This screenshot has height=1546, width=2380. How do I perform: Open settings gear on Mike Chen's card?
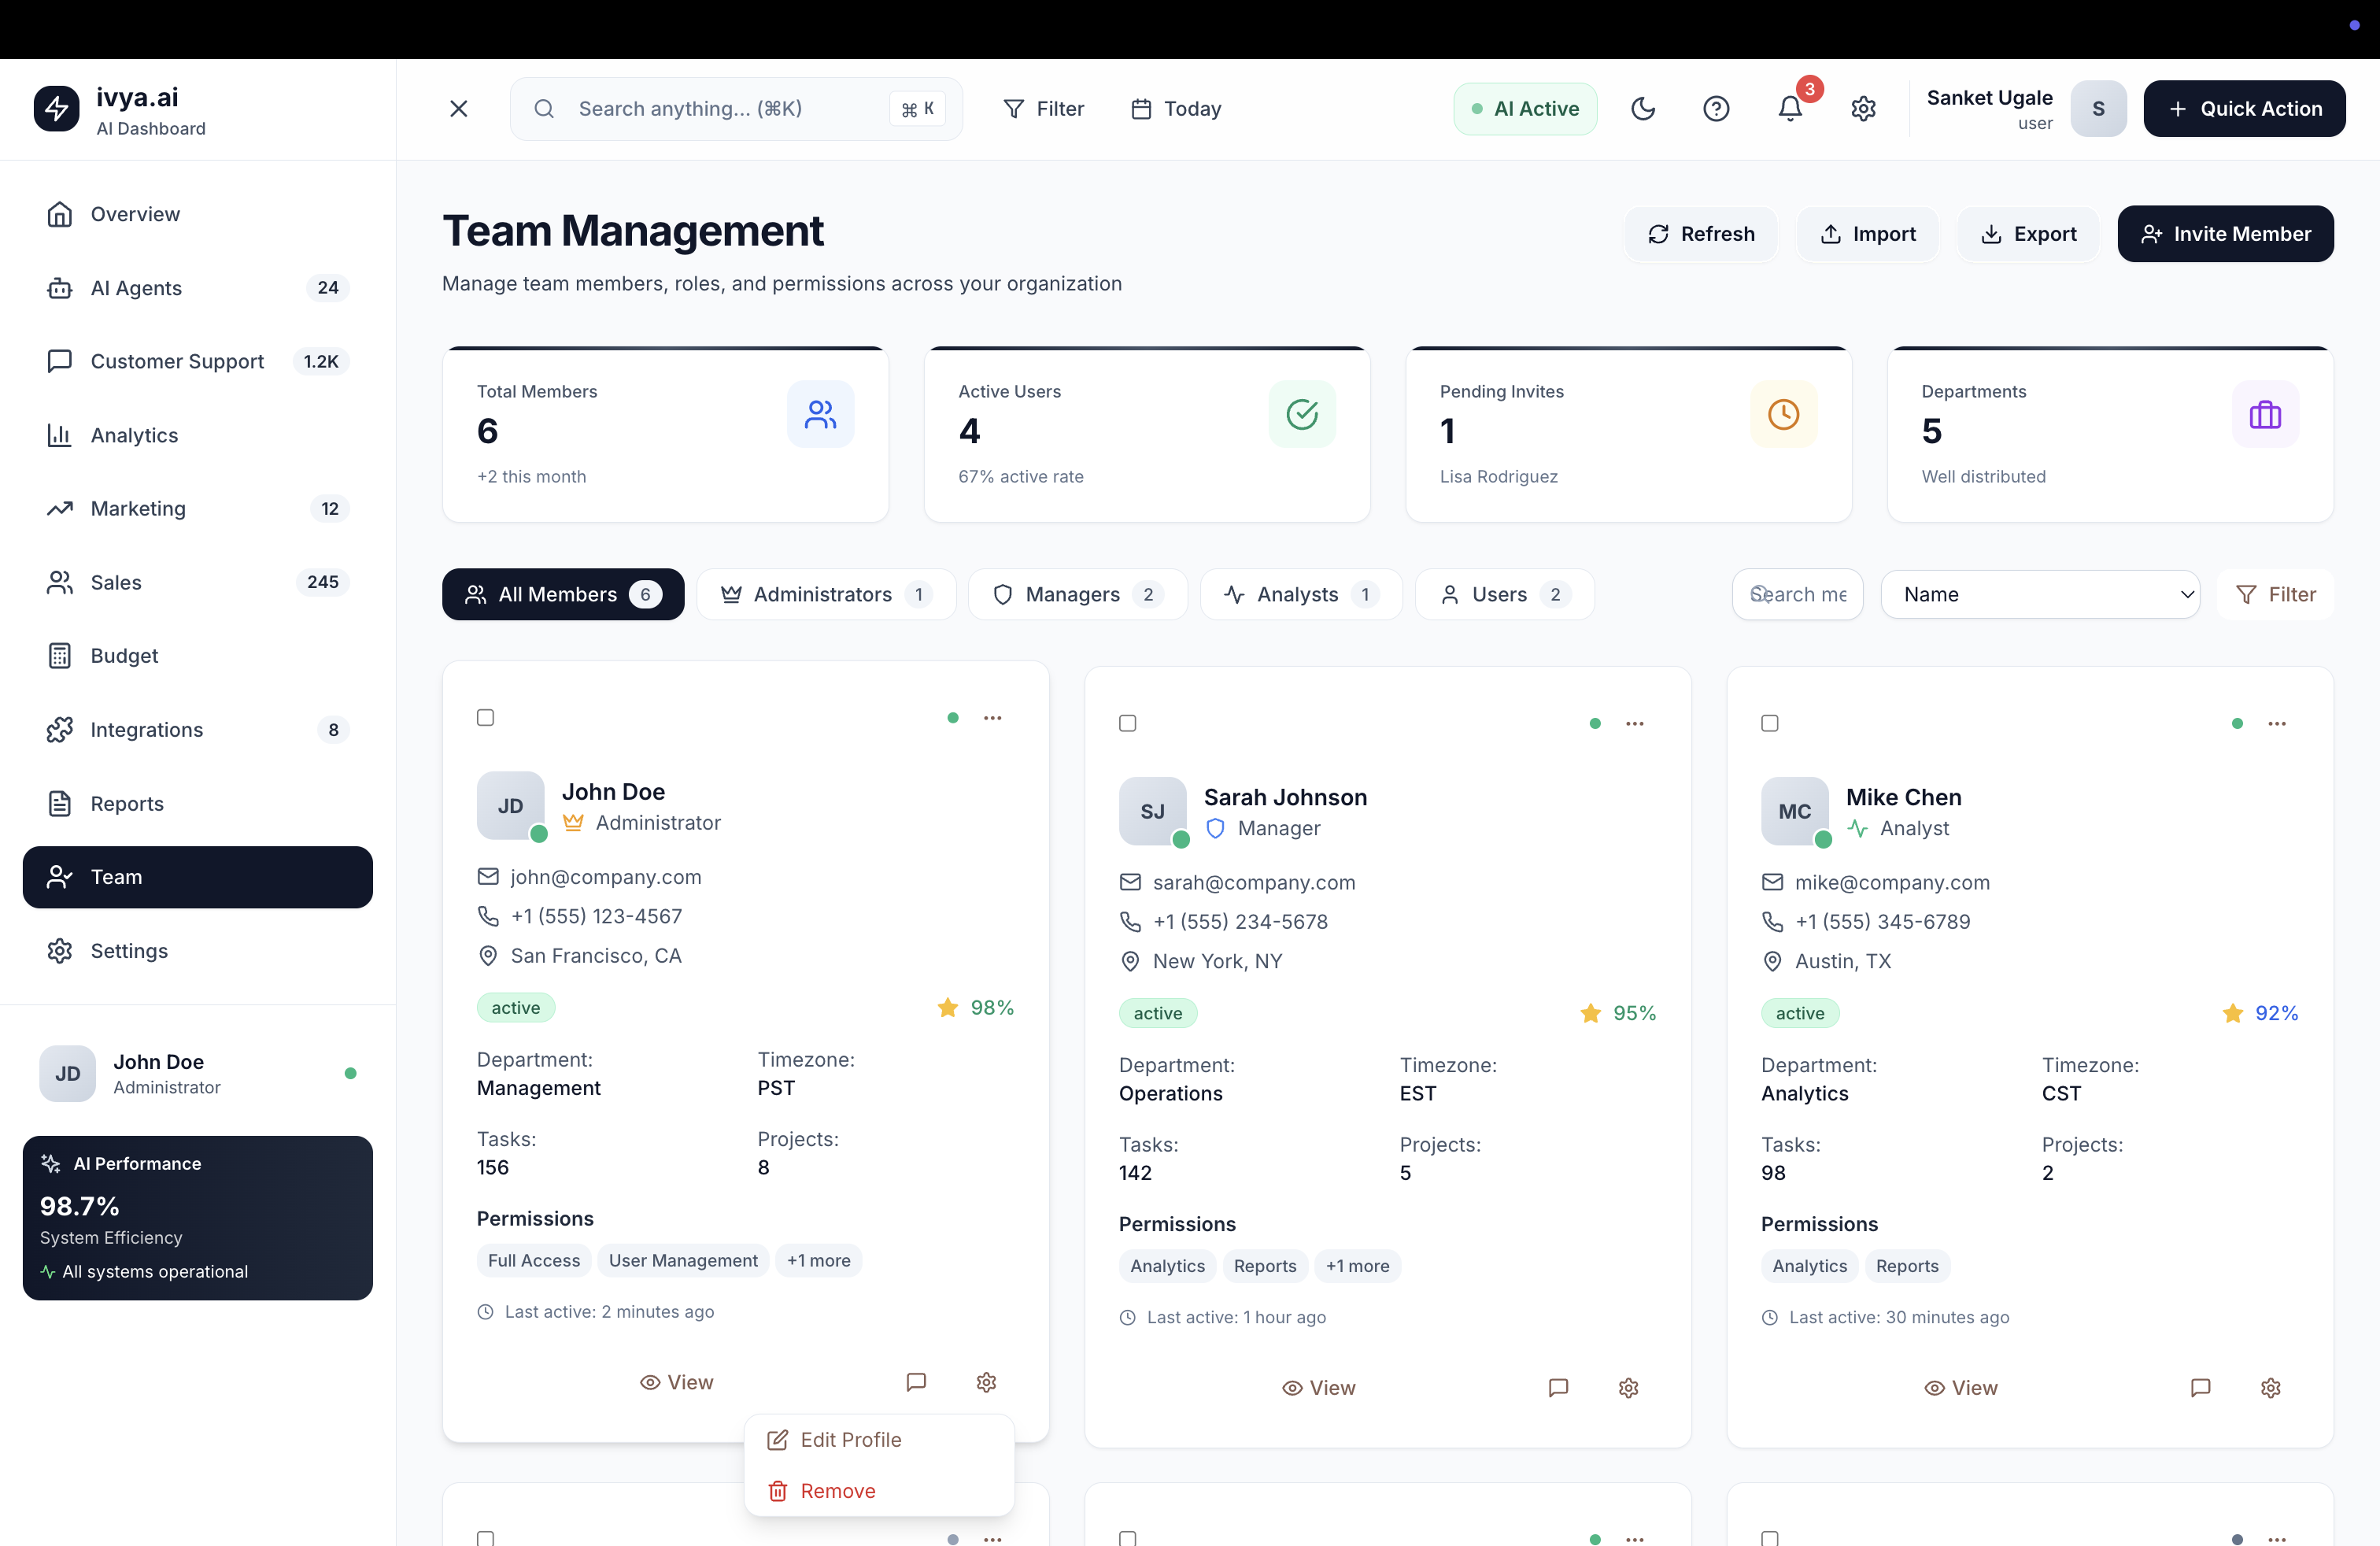(2270, 1387)
